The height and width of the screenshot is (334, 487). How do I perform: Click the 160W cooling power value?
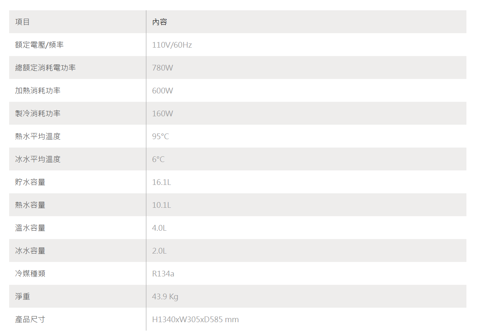pos(162,114)
